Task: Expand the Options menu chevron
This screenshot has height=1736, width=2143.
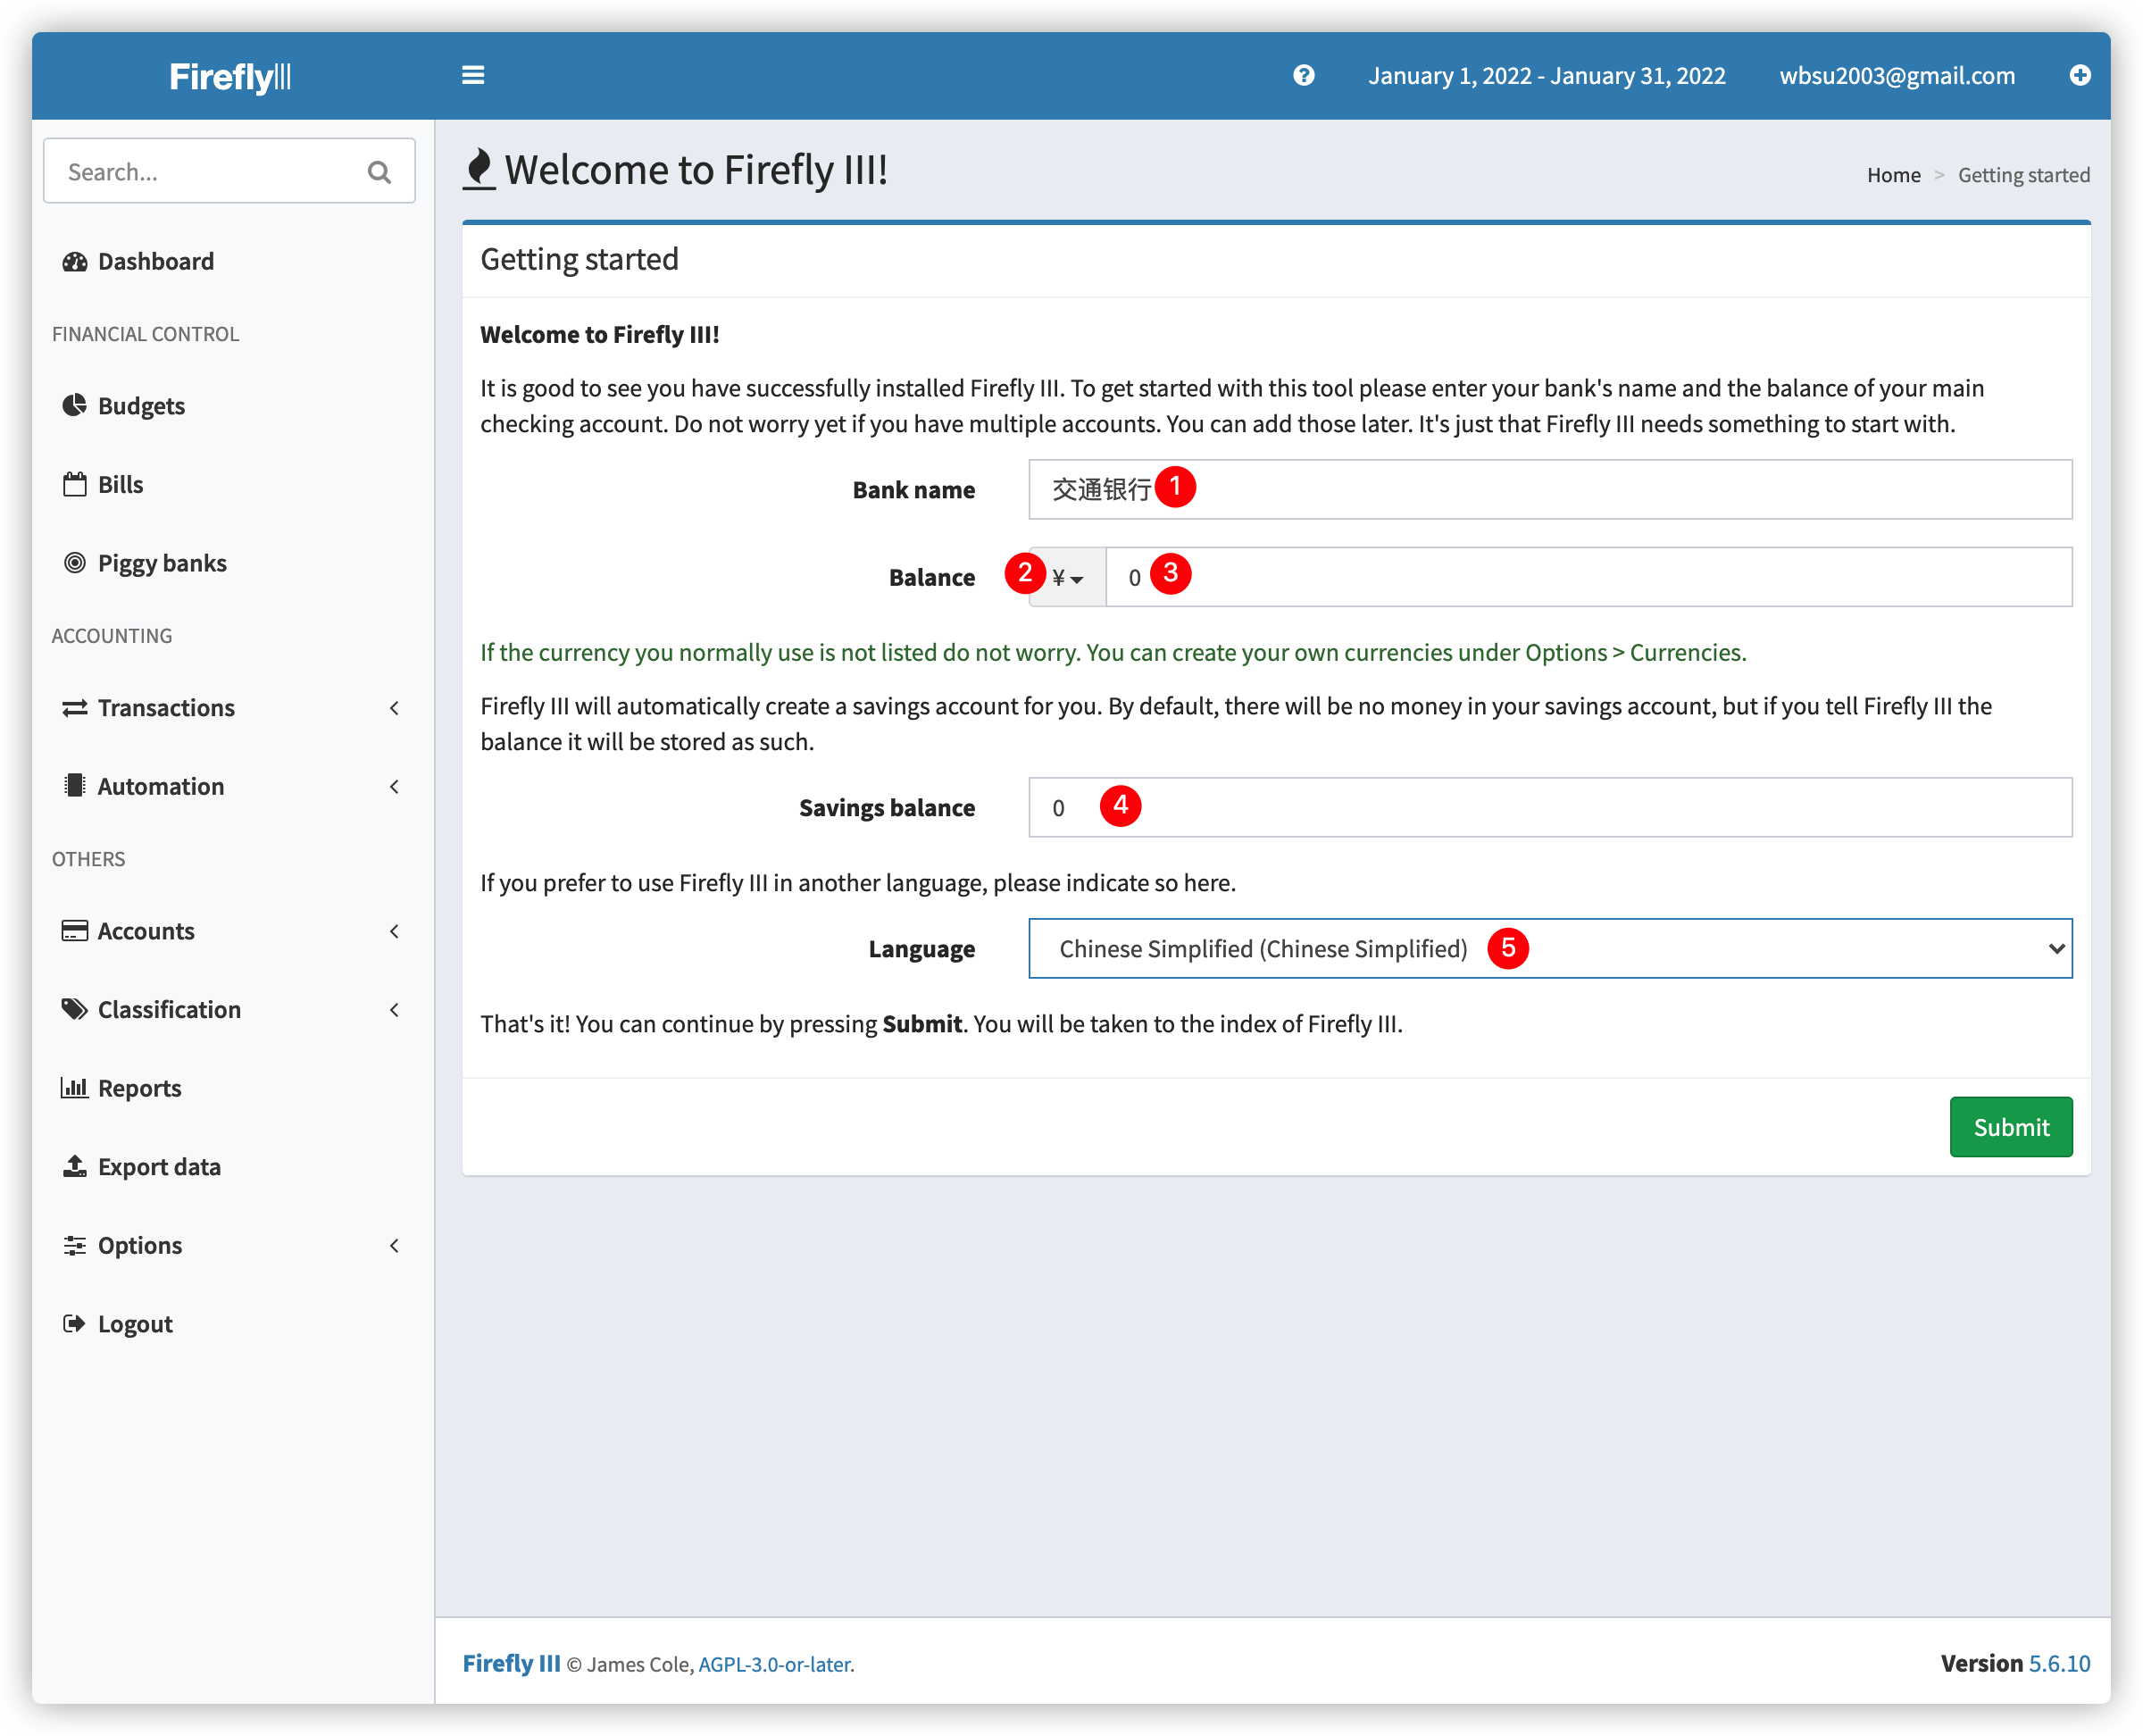Action: [394, 1246]
